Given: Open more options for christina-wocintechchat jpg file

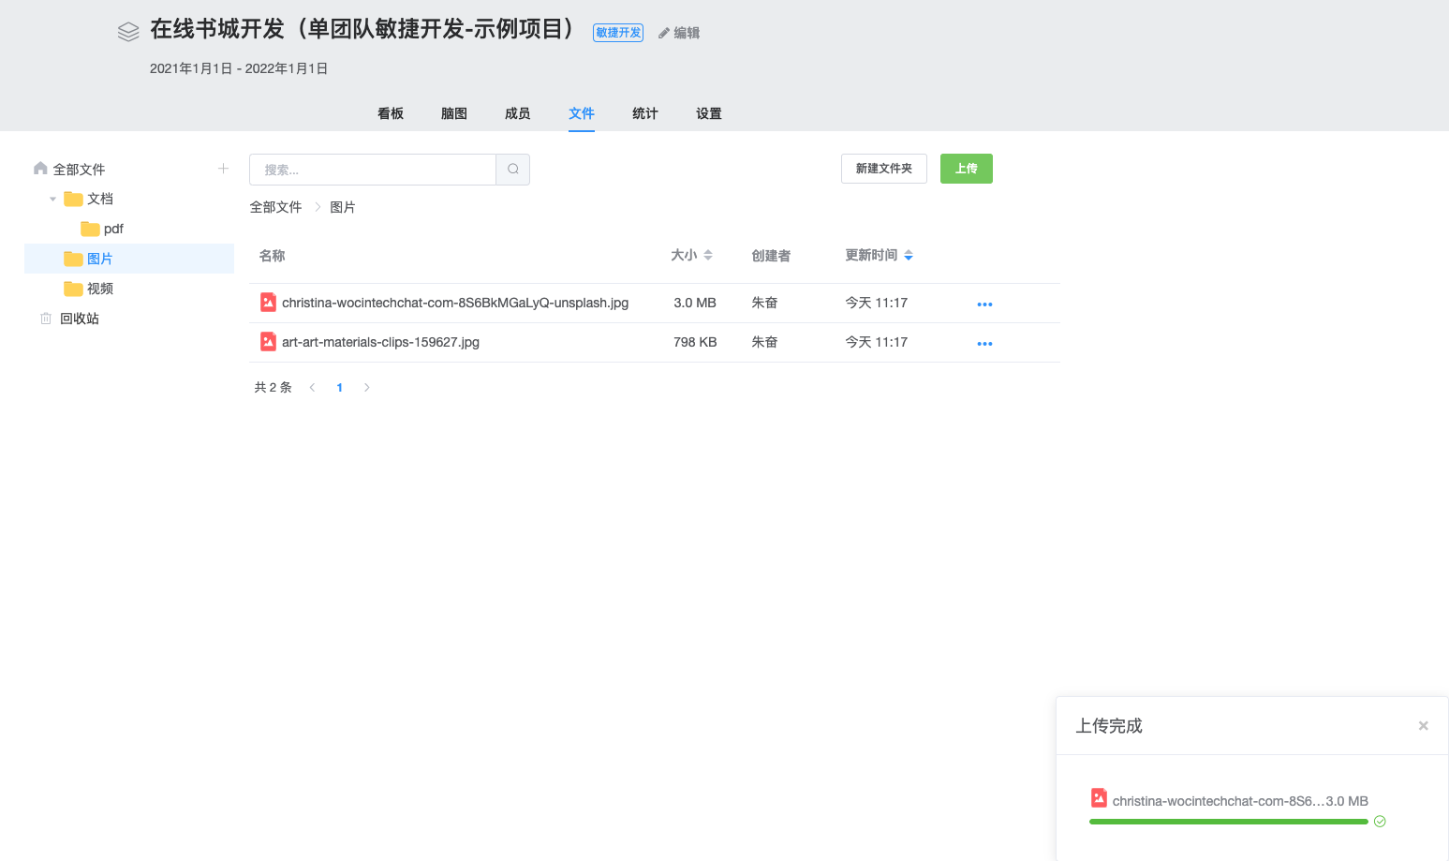Looking at the screenshot, I should (984, 304).
